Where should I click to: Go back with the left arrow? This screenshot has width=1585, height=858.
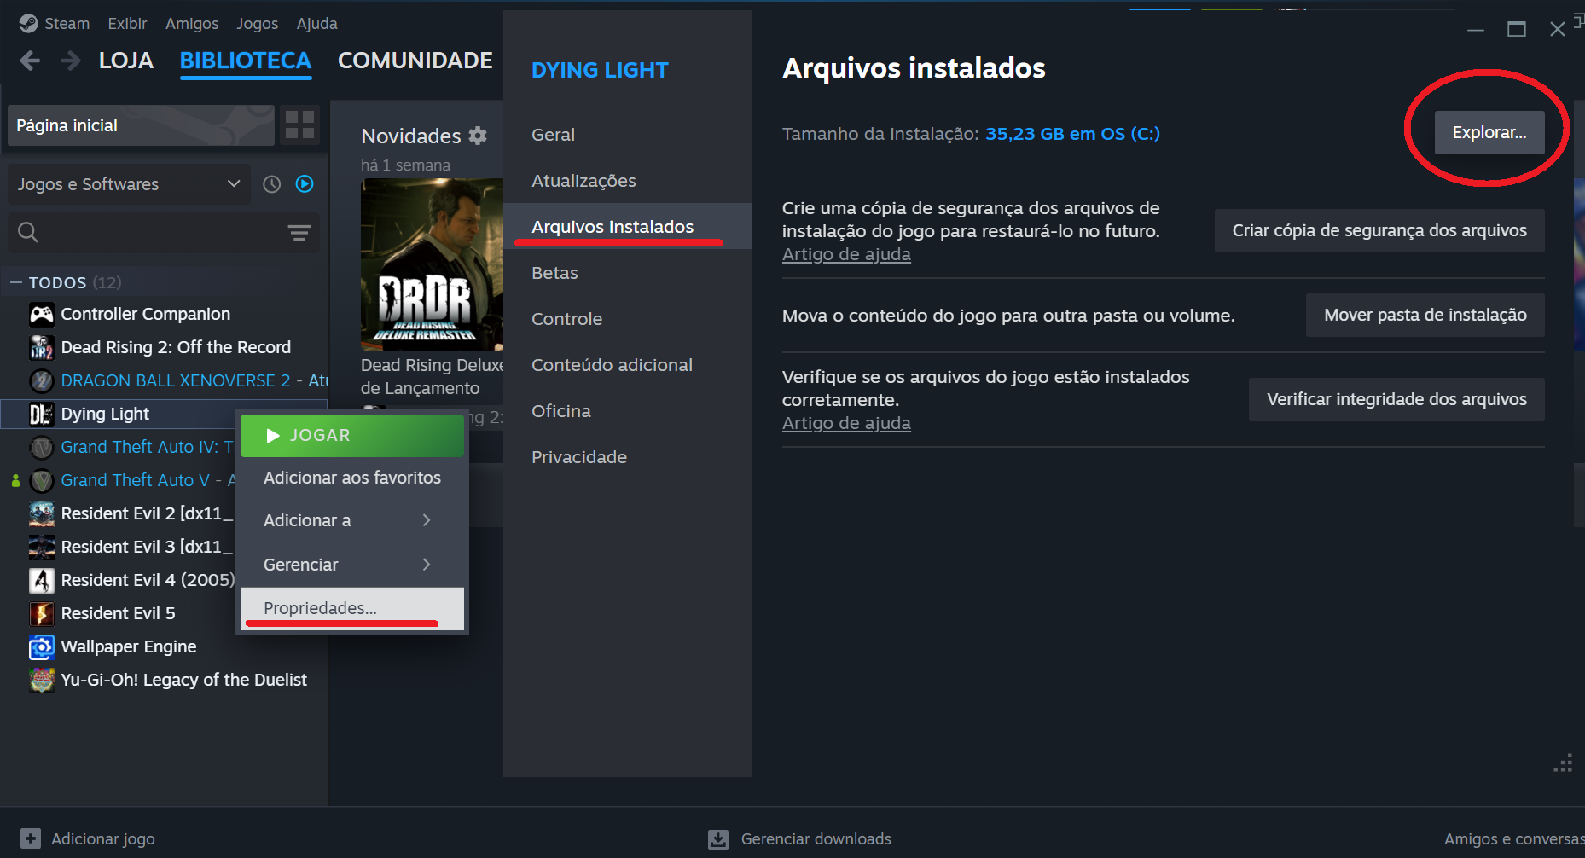[x=30, y=61]
